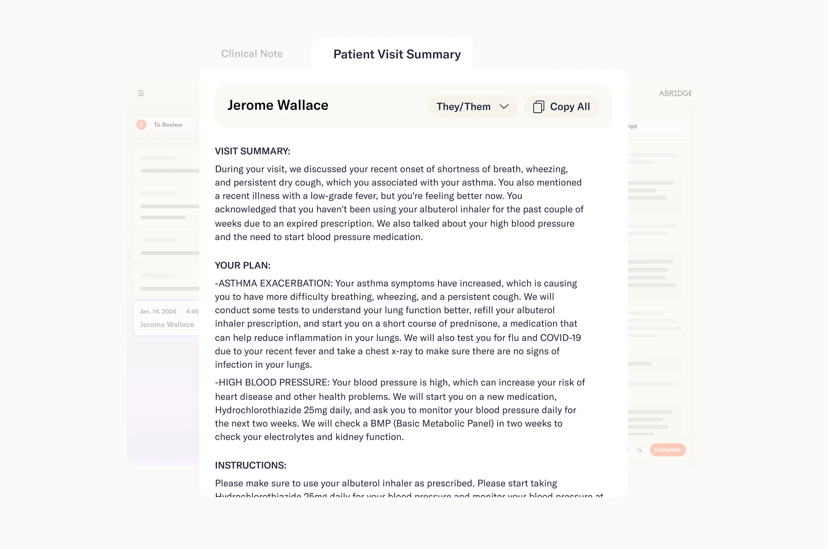Click the Copy All button
Image resolution: width=828 pixels, height=549 pixels.
click(562, 107)
